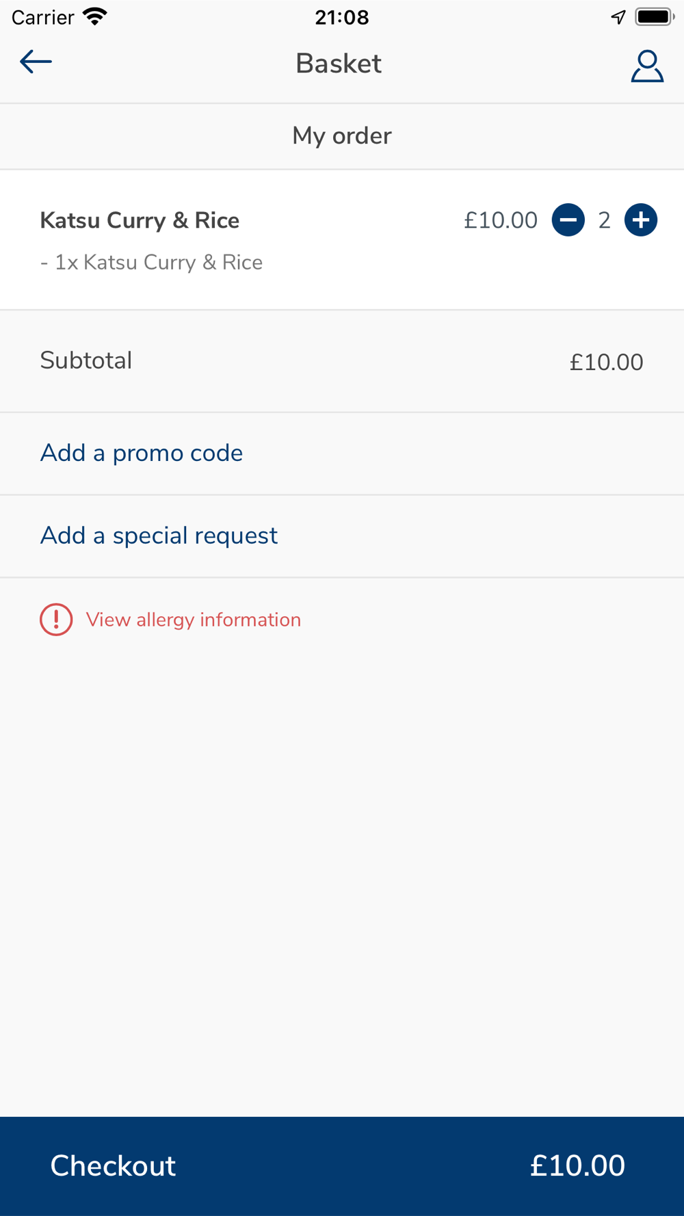Increase Katsu Curry quantity with plus button
This screenshot has height=1216, width=684.
pos(640,220)
